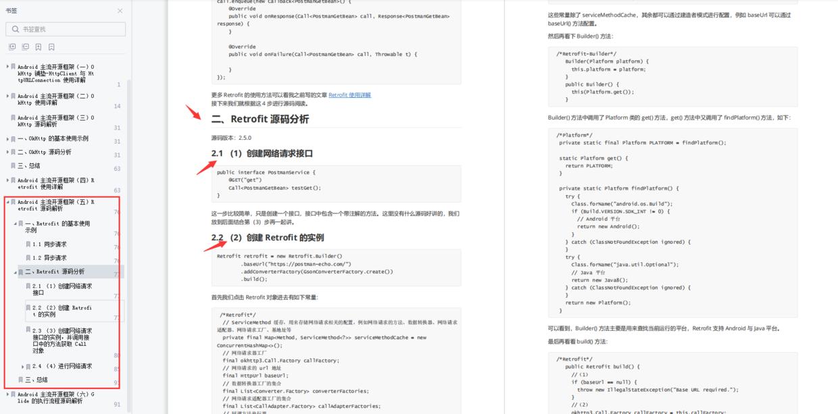Expand the 2.4（4）进行网络请求 bookmark
The width and height of the screenshot is (838, 414).
click(22, 366)
